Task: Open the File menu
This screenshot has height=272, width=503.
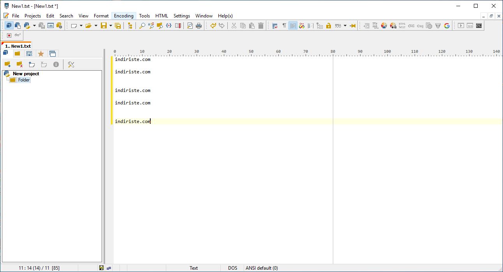Action: point(16,16)
